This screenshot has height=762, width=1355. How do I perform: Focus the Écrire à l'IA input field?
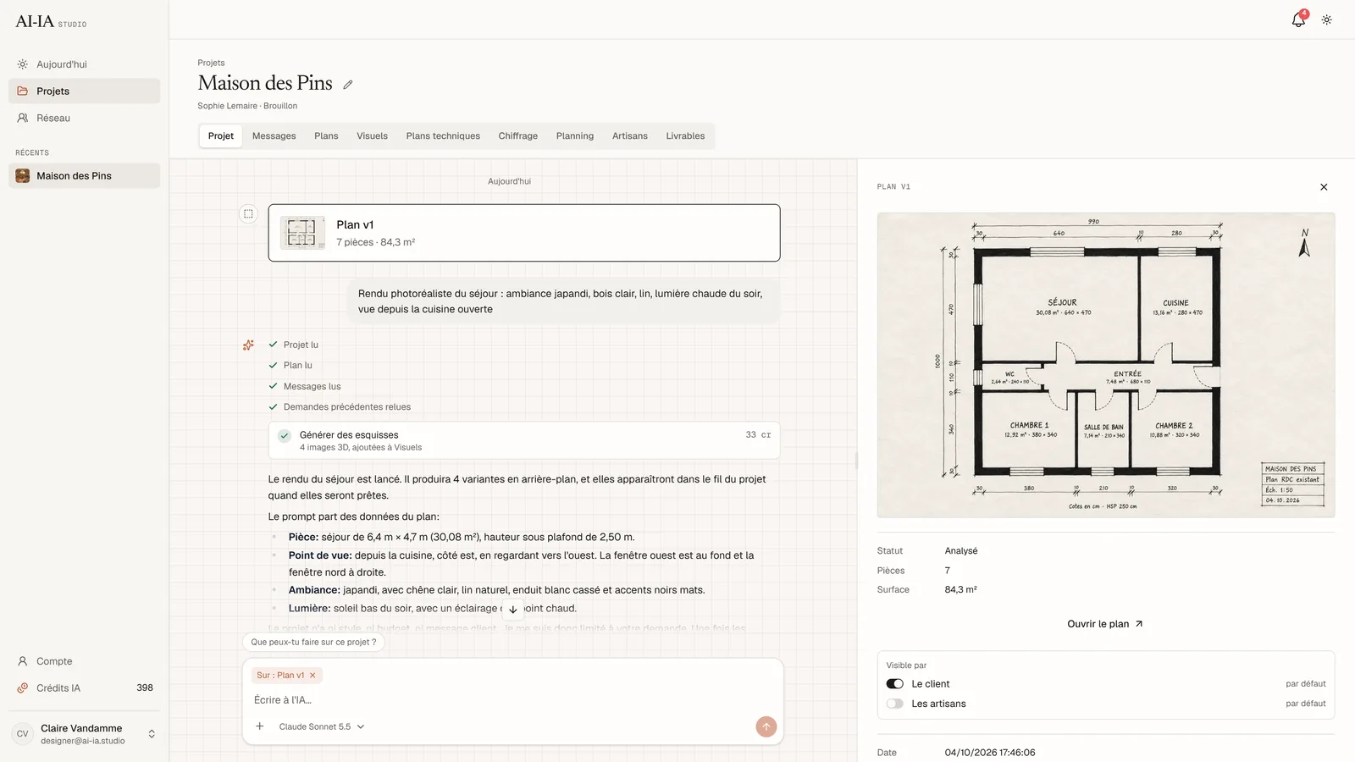pyautogui.click(x=512, y=700)
